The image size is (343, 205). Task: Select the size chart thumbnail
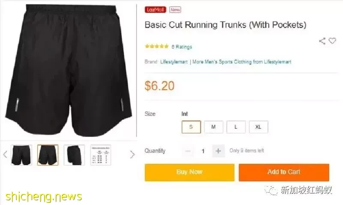[101, 155]
